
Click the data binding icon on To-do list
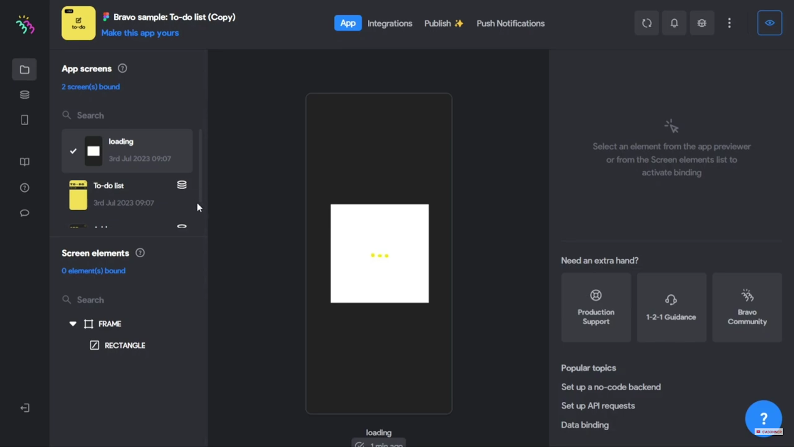[x=182, y=185]
